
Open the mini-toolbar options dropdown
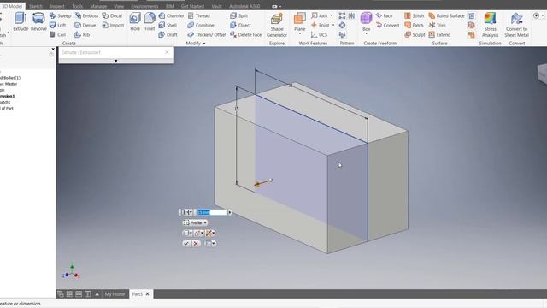tap(210, 243)
